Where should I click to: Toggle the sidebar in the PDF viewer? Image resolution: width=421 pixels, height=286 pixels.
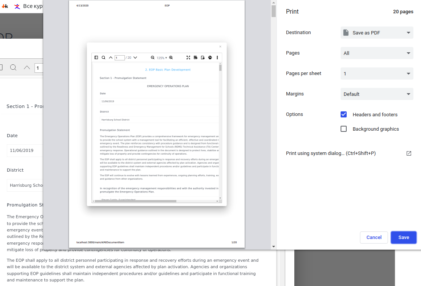[x=96, y=57]
